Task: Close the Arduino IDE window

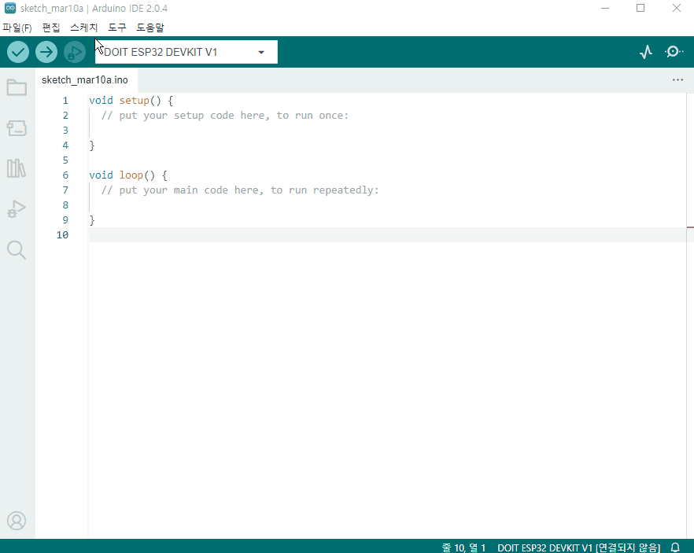Action: pos(677,8)
